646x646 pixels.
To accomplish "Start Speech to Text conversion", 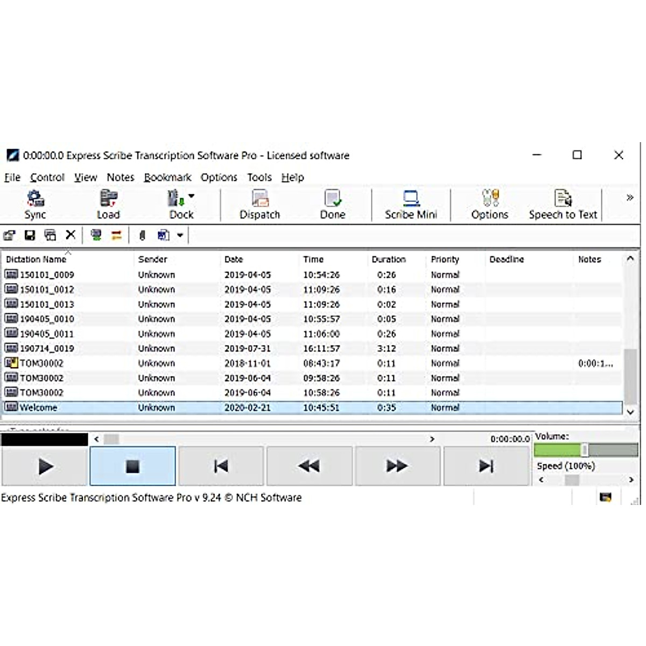I will tap(563, 205).
